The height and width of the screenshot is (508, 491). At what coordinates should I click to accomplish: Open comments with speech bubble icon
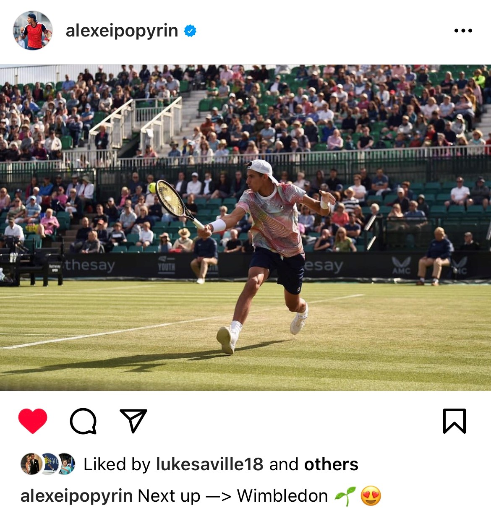tap(83, 421)
